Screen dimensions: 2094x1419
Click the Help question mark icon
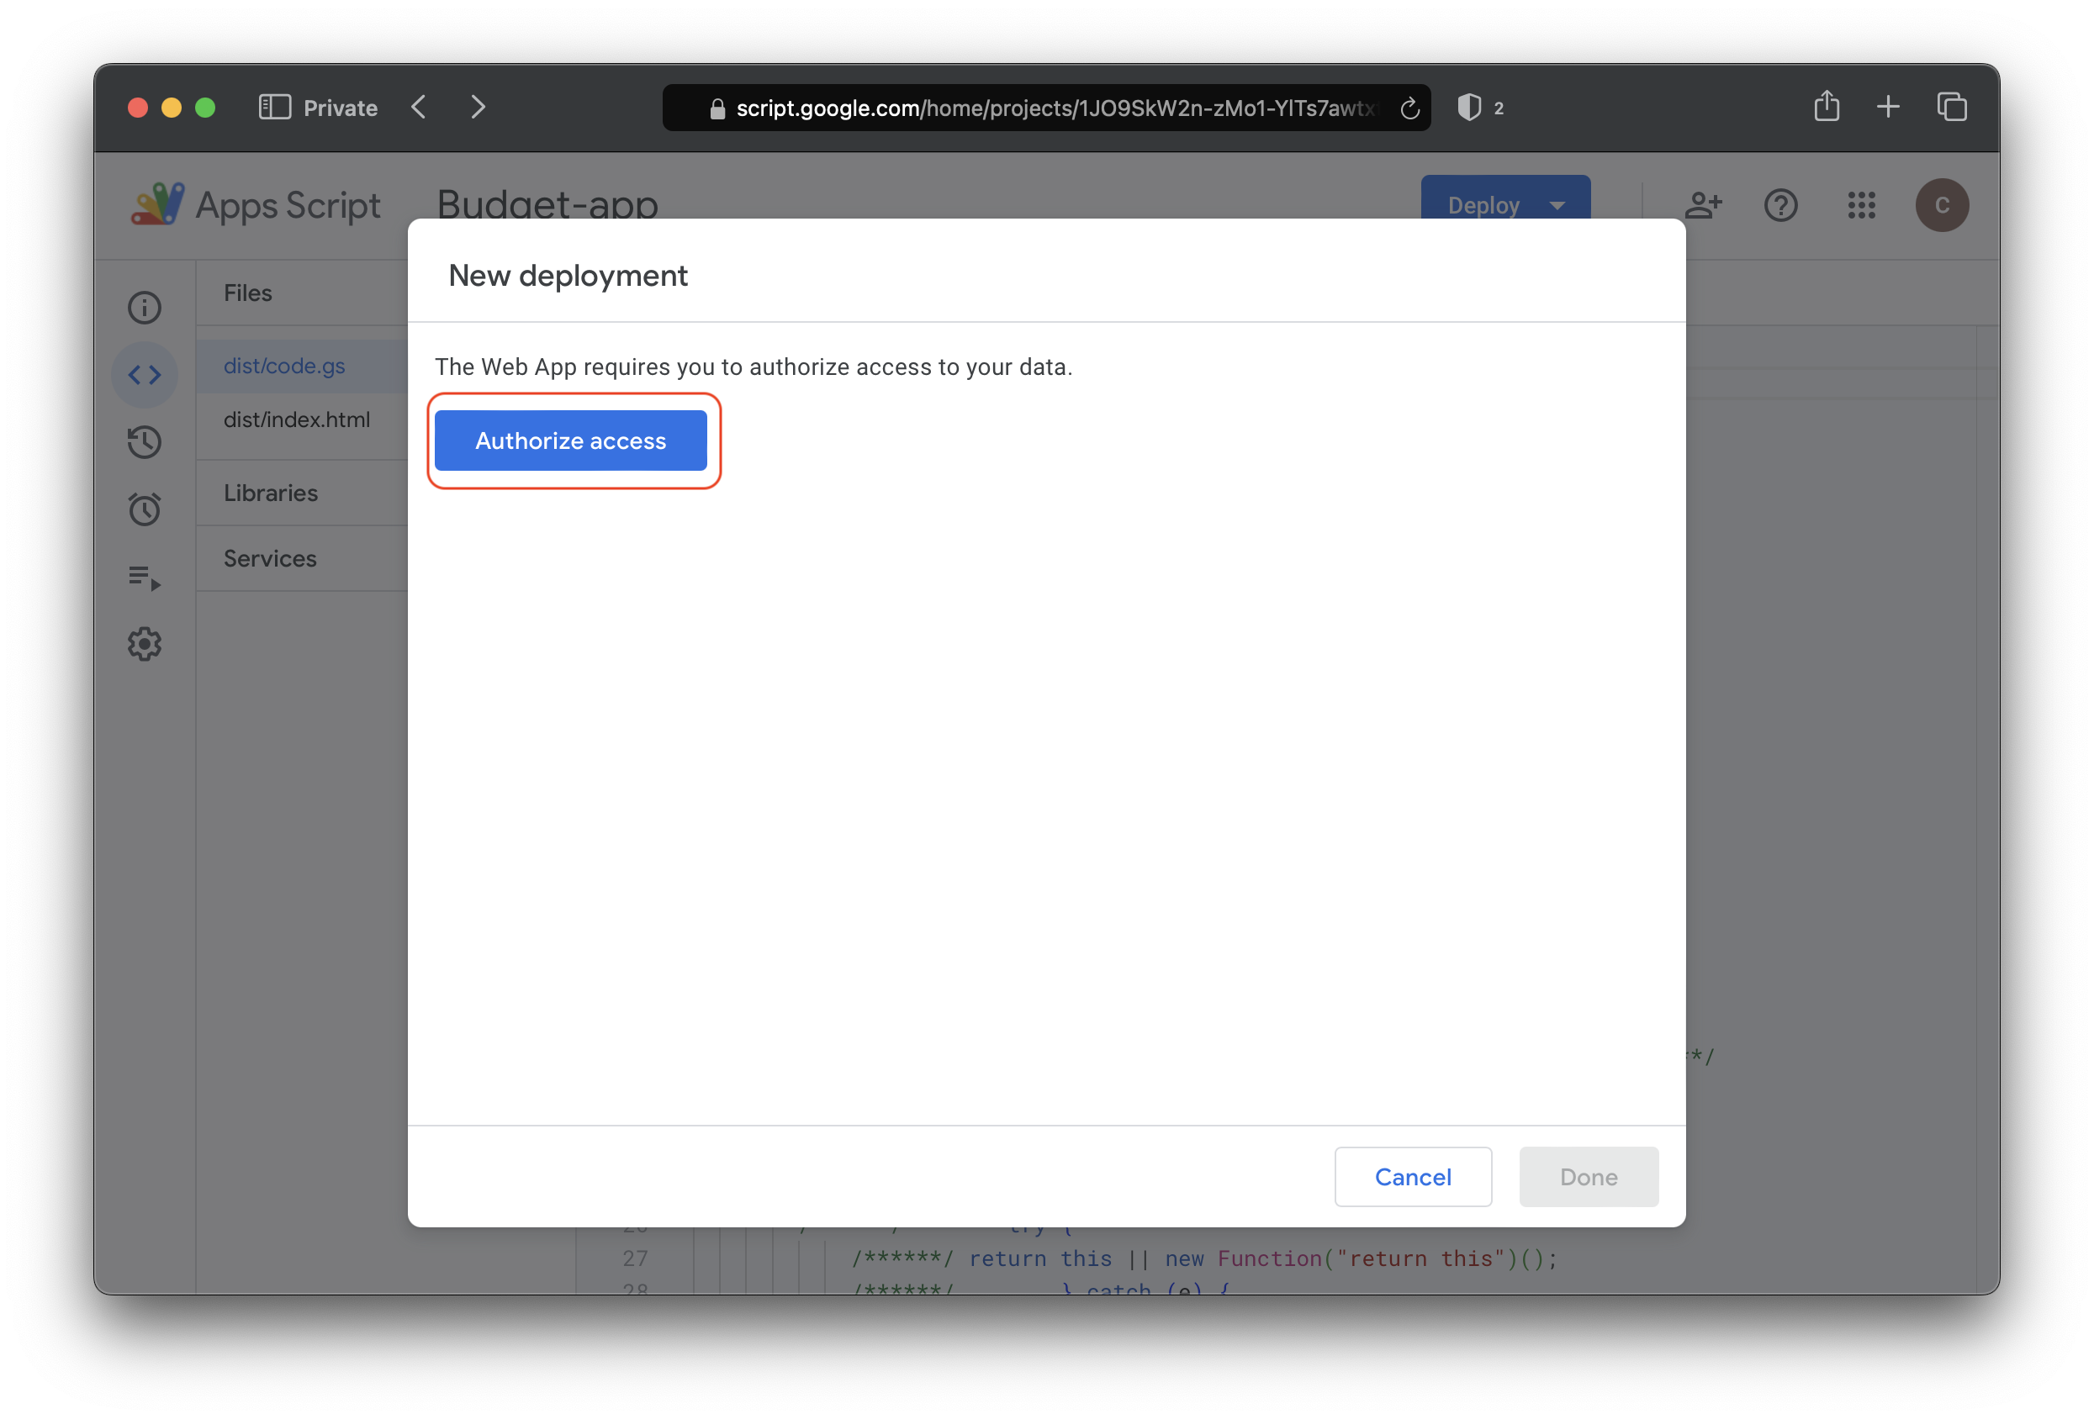coord(1780,204)
